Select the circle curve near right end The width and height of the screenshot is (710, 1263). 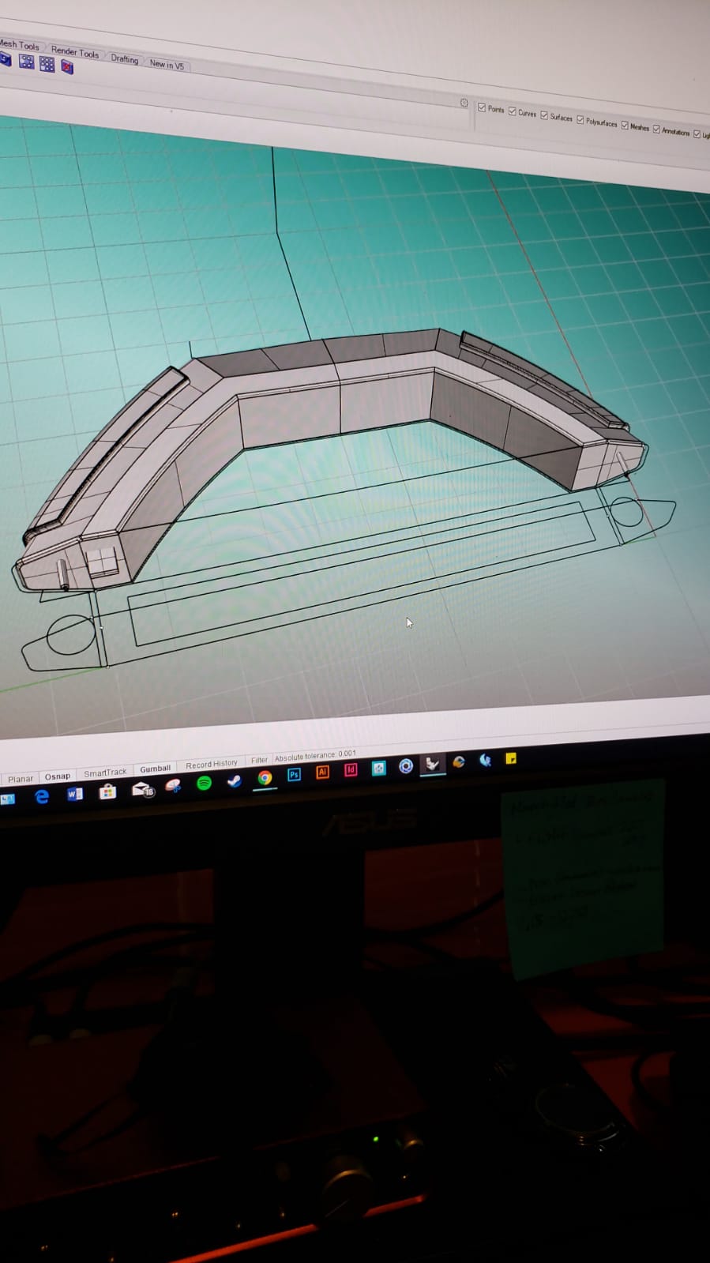click(626, 512)
